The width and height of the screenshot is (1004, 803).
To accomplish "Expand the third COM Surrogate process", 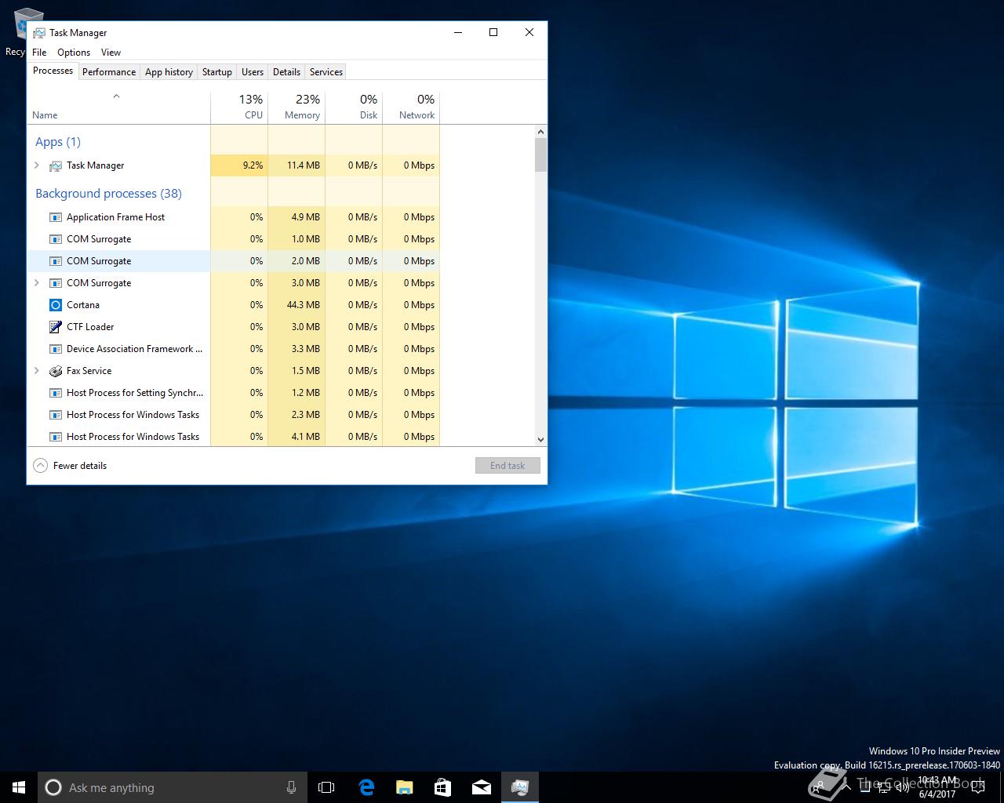I will [x=37, y=283].
